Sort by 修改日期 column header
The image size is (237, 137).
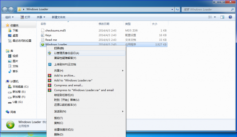point(104,24)
